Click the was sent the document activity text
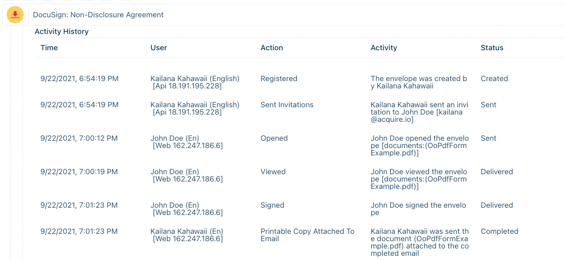565x260 pixels. coord(420,243)
